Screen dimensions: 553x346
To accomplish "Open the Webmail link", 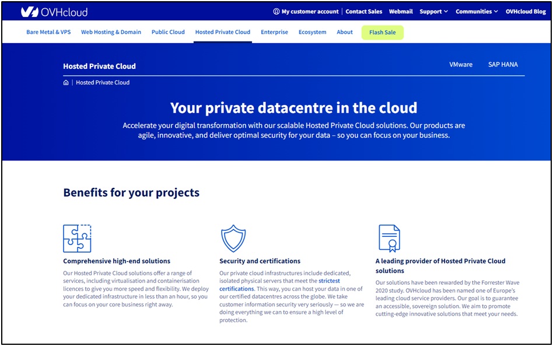I will pos(401,12).
